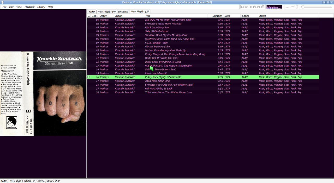The image size is (334, 183).
Task: Sort by the Date column header
Action: pyautogui.click(x=232, y=16)
